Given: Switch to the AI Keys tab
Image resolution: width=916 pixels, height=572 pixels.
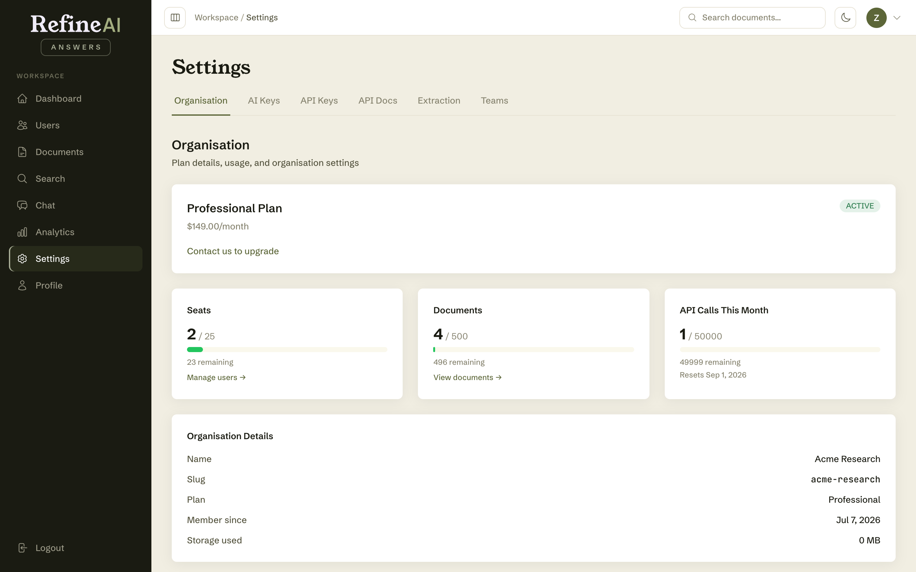Looking at the screenshot, I should click(264, 101).
